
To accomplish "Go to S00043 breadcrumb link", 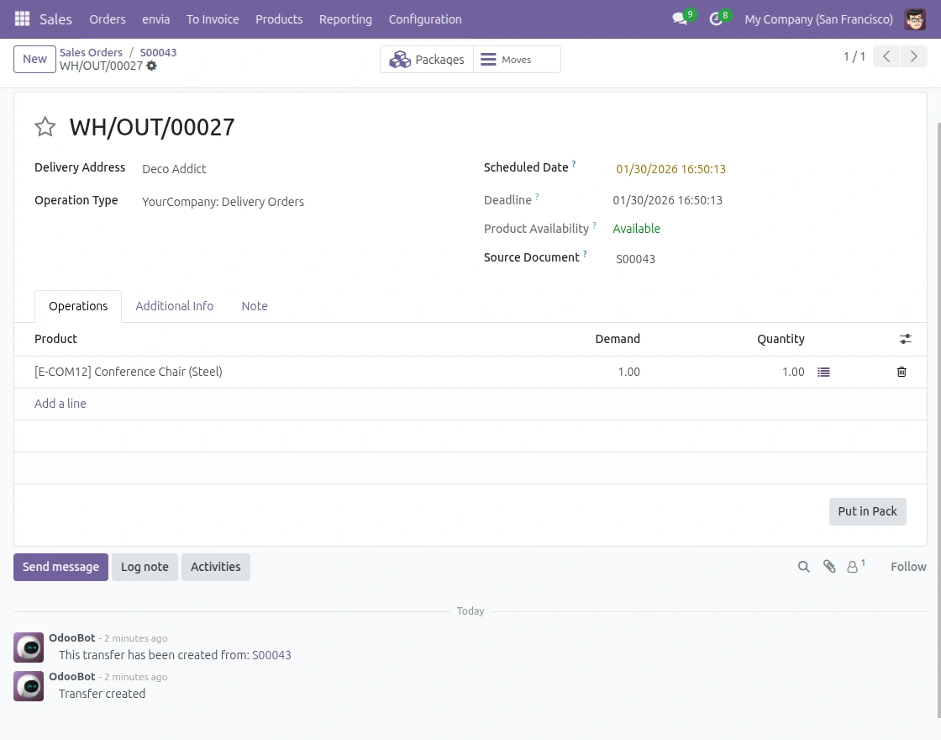I will (x=159, y=52).
